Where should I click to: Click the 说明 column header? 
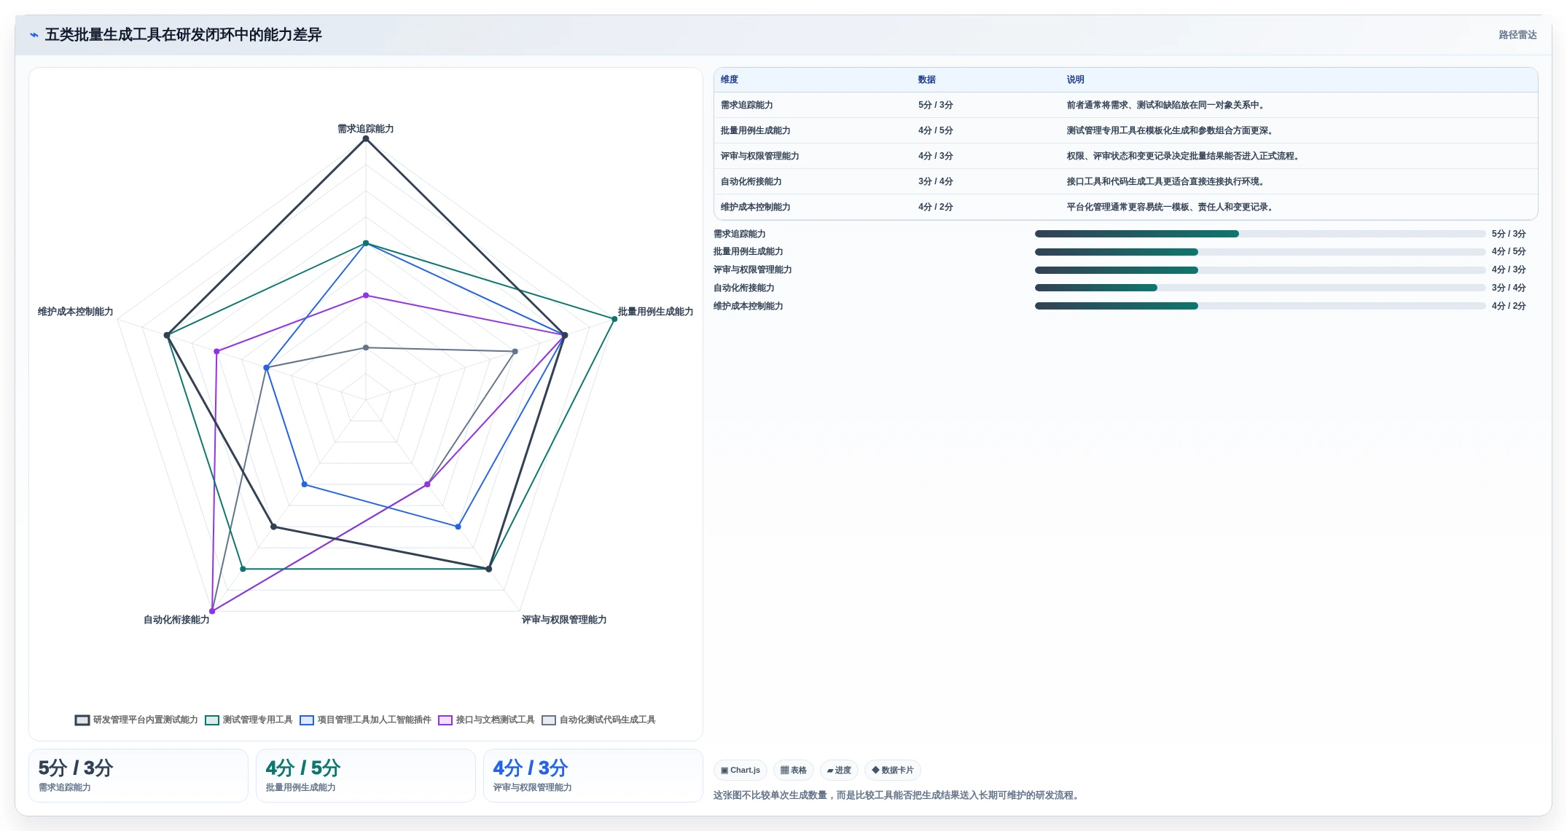point(1076,79)
